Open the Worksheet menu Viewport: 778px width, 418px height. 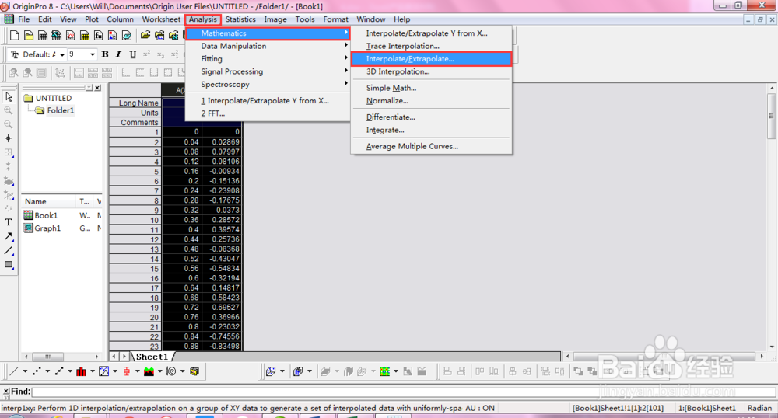tap(161, 19)
